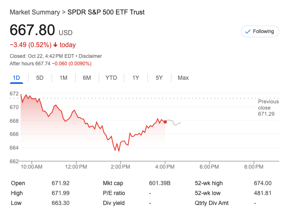Open the YTD chart view
The width and height of the screenshot is (292, 212).
(111, 78)
